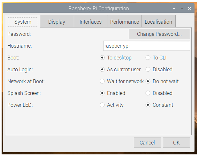Disable the Splash Screen radio button
This screenshot has width=199, height=156.
tap(148, 93)
